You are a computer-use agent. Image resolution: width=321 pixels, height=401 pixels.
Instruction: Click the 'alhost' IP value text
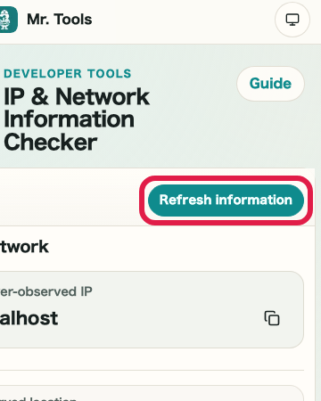coord(29,318)
